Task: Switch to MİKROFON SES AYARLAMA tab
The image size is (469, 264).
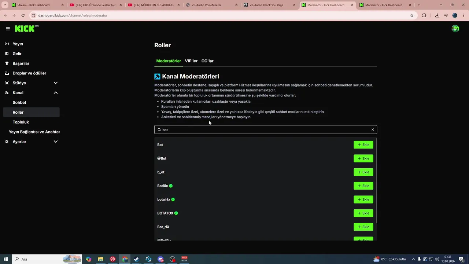Action: (x=154, y=5)
